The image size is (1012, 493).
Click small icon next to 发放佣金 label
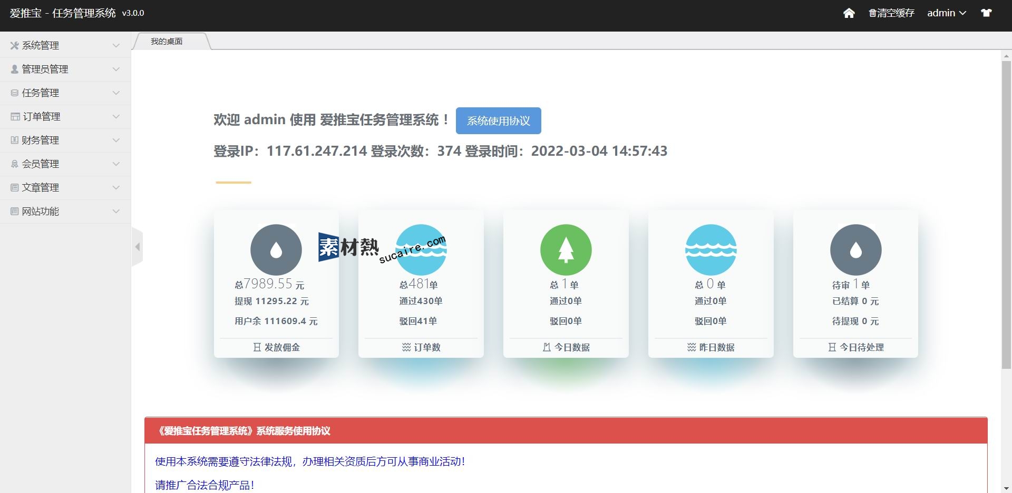coord(257,347)
